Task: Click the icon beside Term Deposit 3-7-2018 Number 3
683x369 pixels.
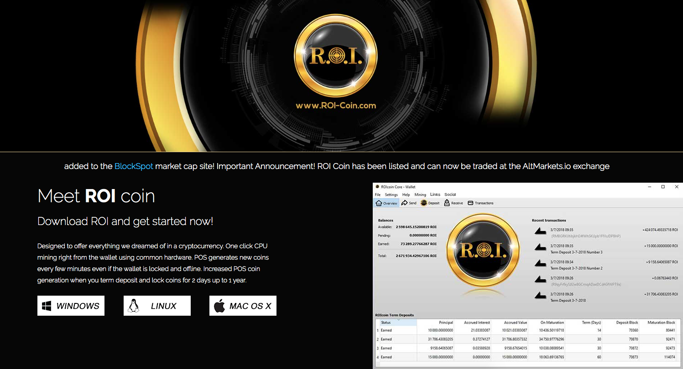Action: click(x=541, y=248)
